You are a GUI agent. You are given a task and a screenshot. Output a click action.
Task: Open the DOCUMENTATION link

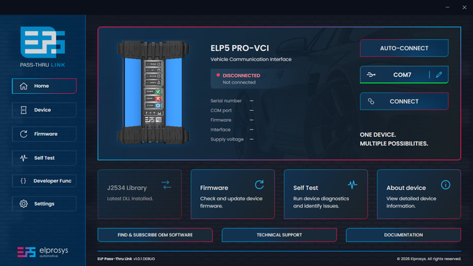(404, 235)
